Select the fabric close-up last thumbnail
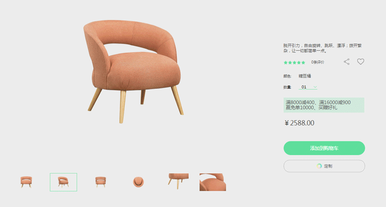 (213, 182)
